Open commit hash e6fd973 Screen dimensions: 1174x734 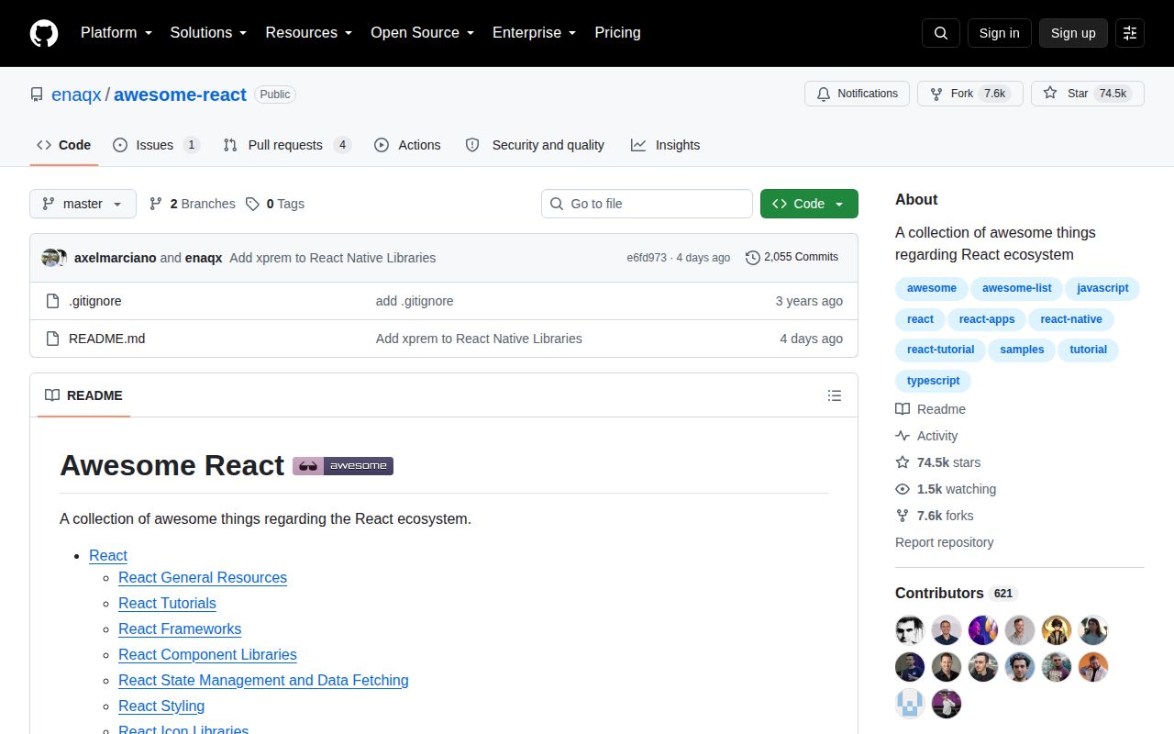(647, 258)
